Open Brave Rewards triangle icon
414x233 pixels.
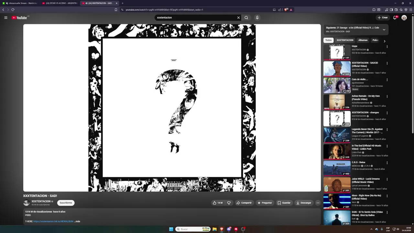point(291,10)
